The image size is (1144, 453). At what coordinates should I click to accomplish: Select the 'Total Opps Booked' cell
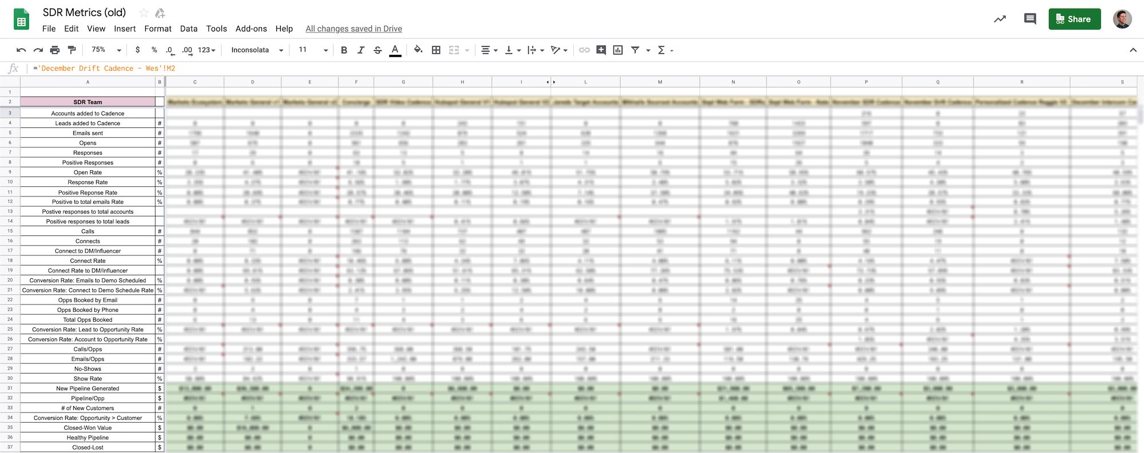coord(88,320)
